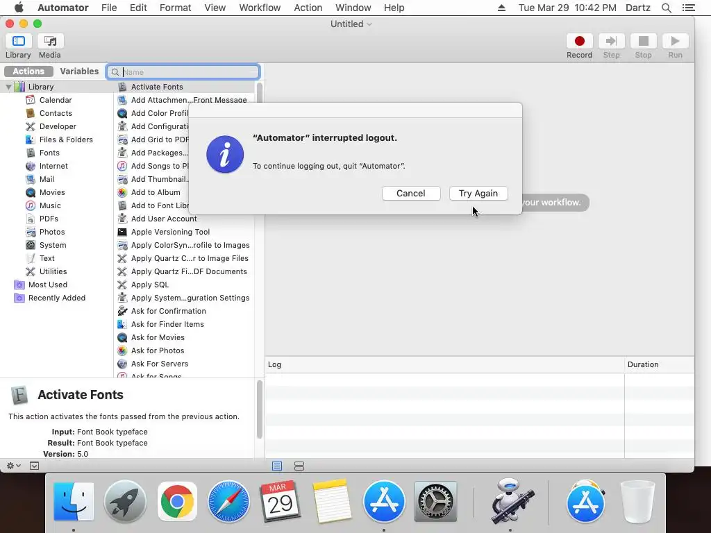Open Google Chrome from the Dock
Image resolution: width=711 pixels, height=533 pixels.
click(x=177, y=502)
